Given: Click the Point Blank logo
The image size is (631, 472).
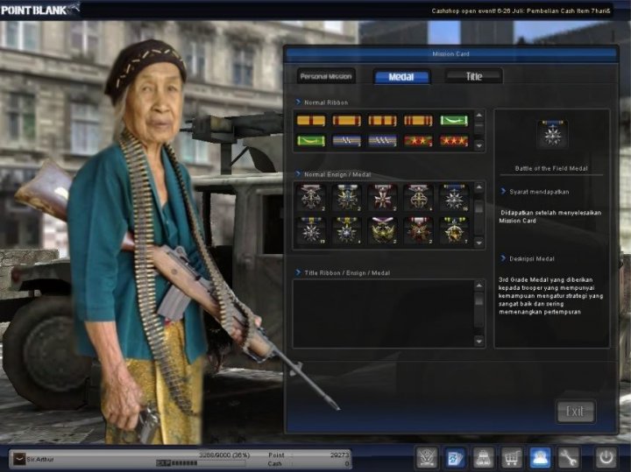Looking at the screenshot, I should point(39,10).
